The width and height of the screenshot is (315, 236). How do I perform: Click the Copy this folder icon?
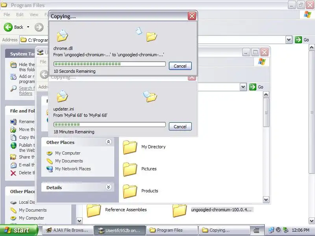click(13, 137)
